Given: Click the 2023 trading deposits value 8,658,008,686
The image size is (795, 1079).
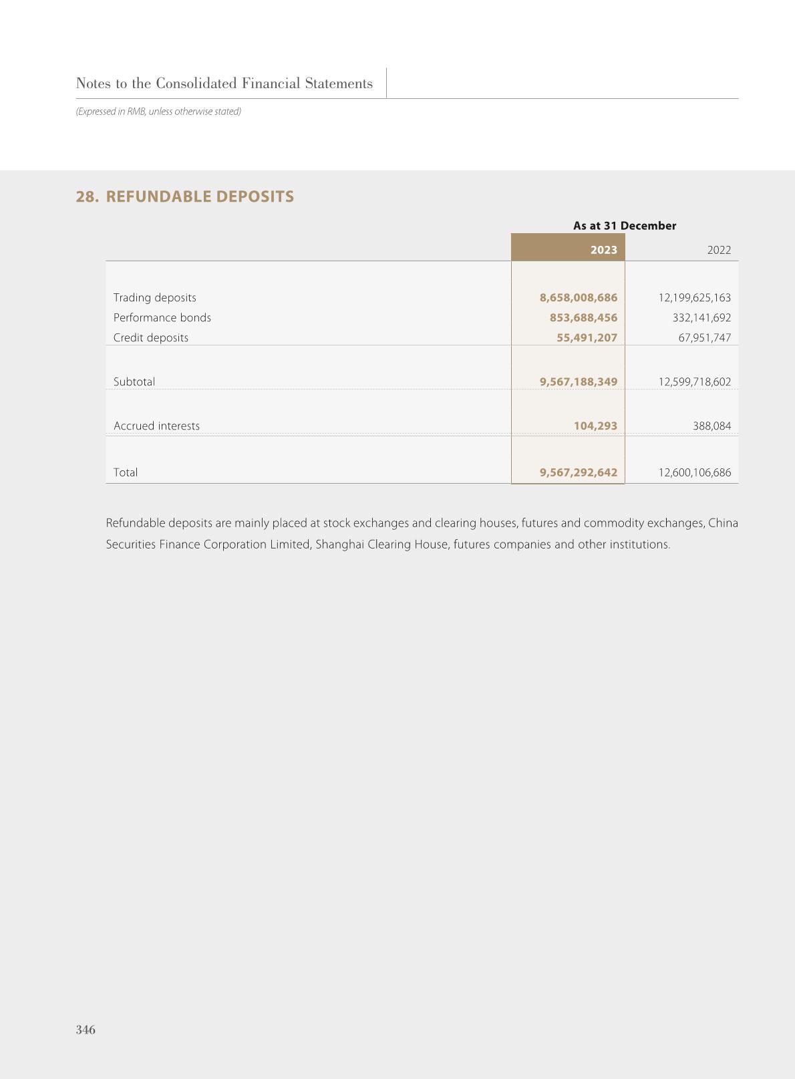Looking at the screenshot, I should 579,297.
